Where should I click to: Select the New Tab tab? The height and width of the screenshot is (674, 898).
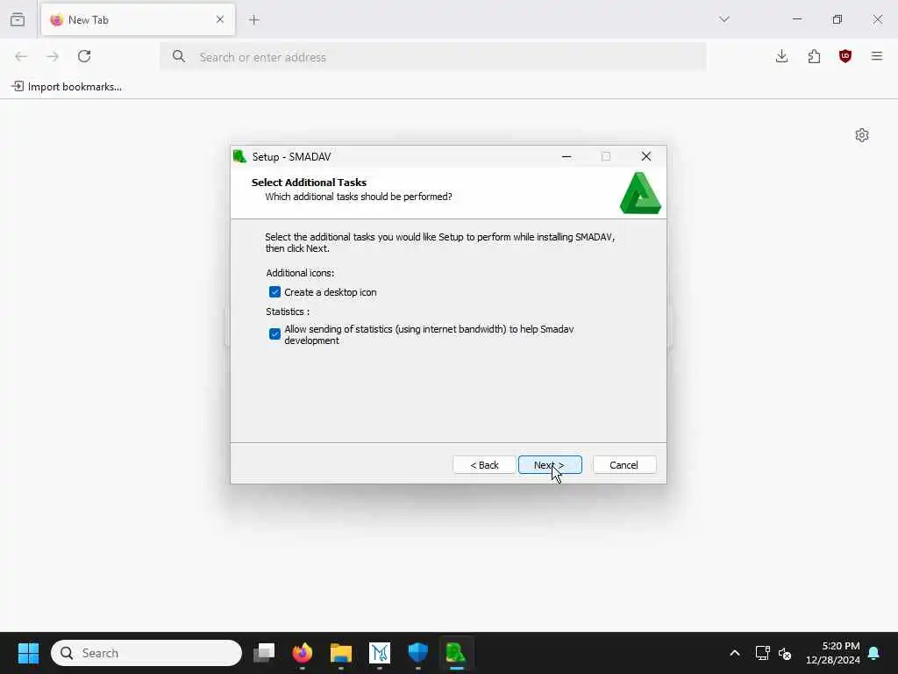pyautogui.click(x=138, y=19)
